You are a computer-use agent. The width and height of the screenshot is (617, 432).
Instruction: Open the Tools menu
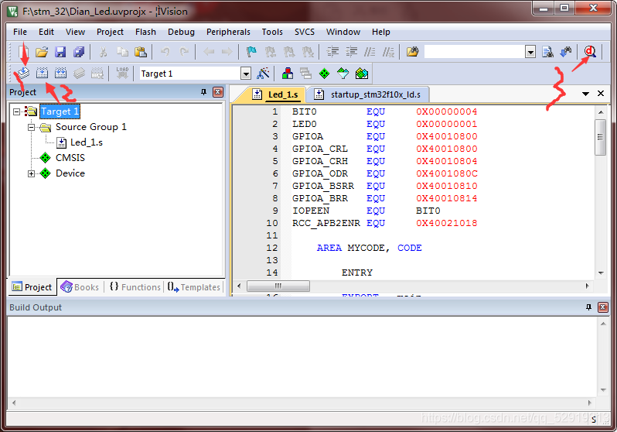(272, 32)
